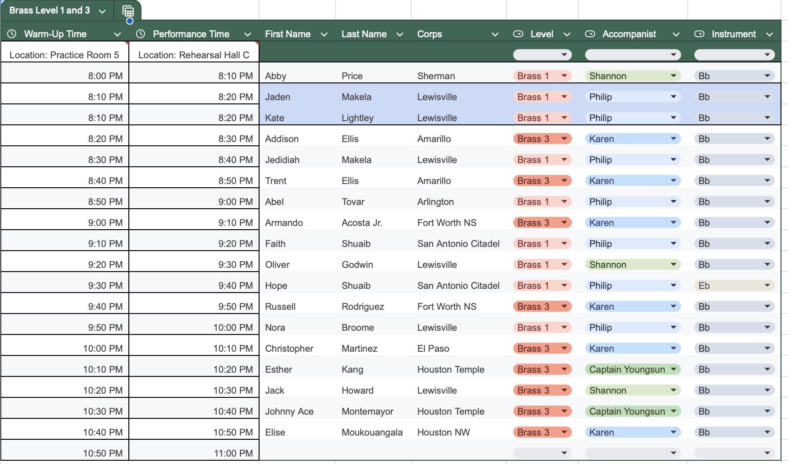The image size is (788, 464).
Task: Open Captain Youngsun chip for Esther Kang
Action: tap(633, 369)
